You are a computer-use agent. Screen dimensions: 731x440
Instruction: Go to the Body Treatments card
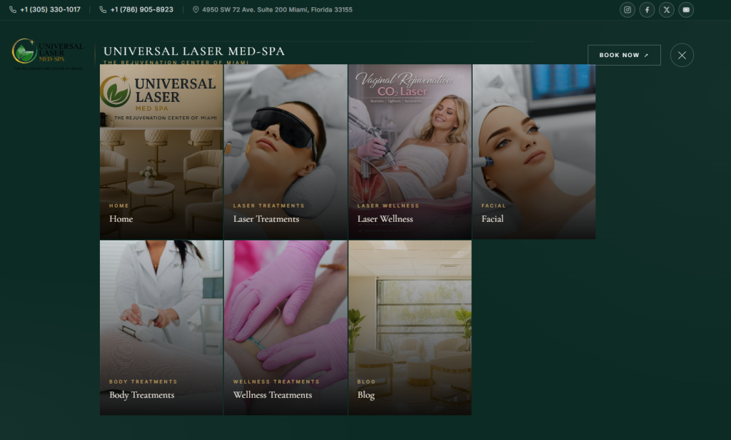pos(161,328)
